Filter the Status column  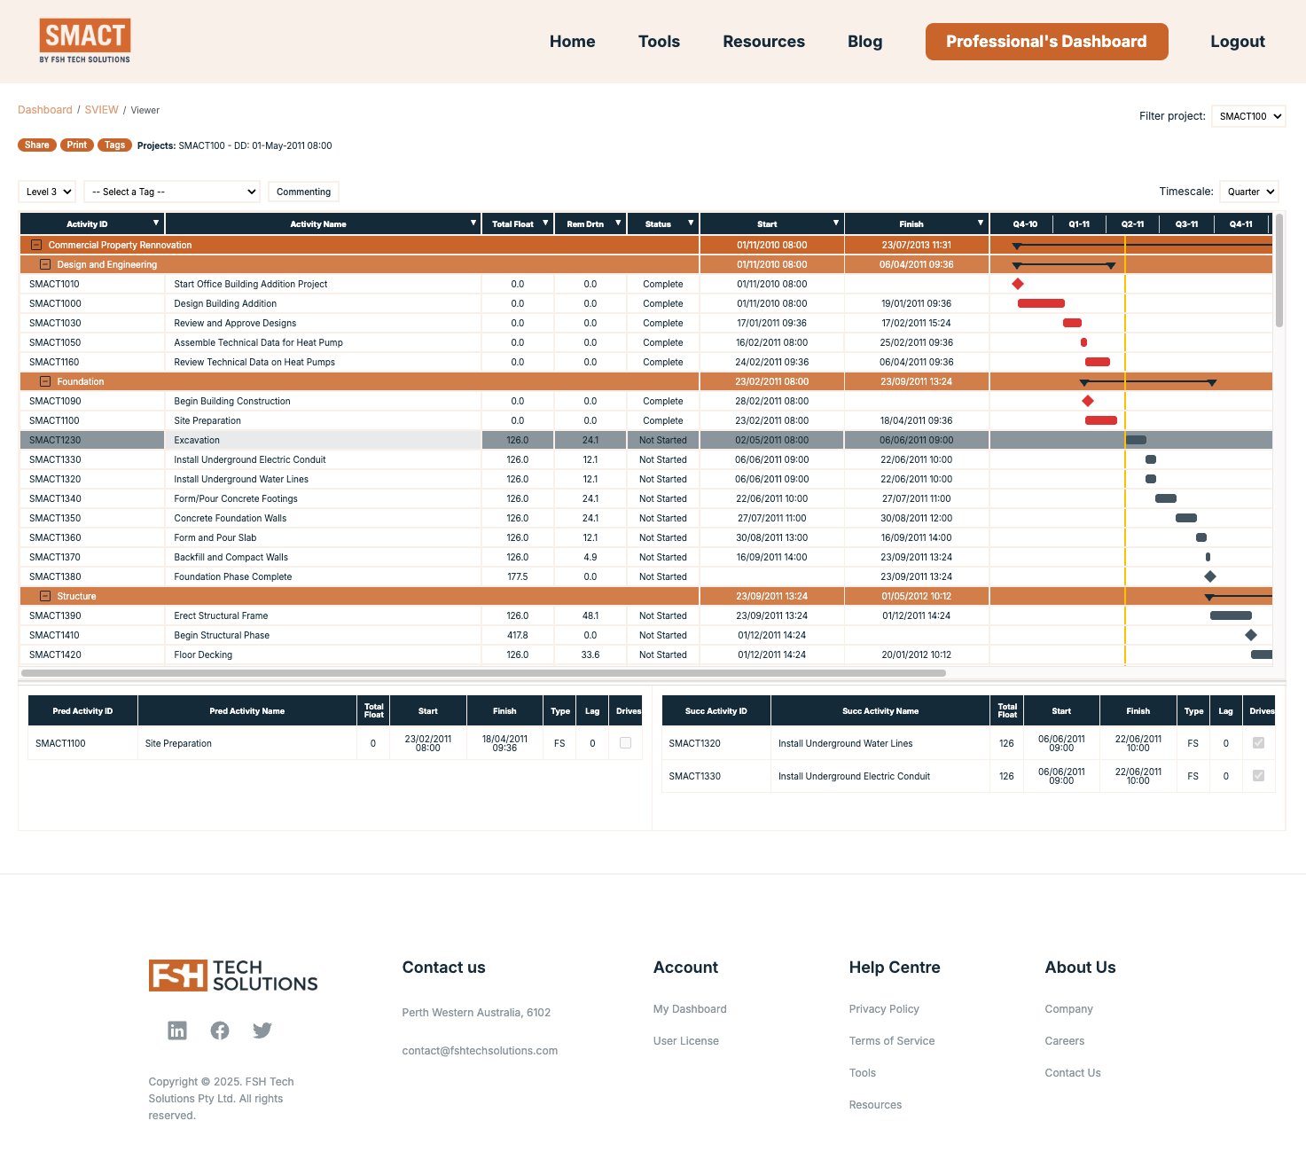(690, 223)
